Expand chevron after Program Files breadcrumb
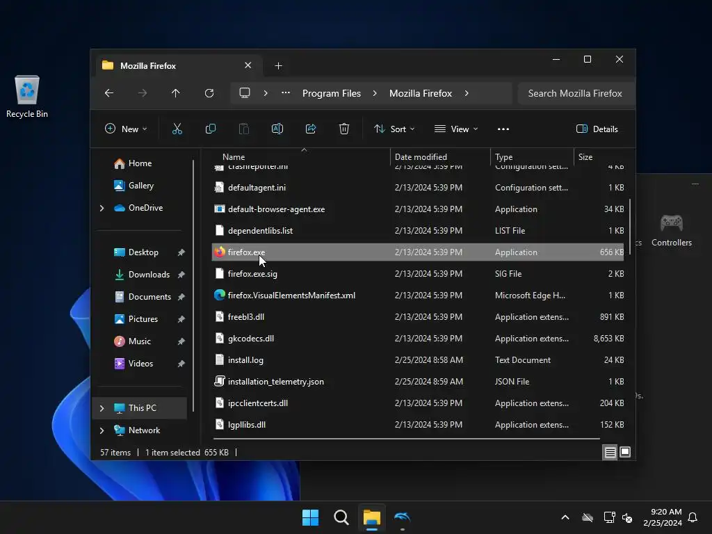The width and height of the screenshot is (712, 534). coord(375,93)
